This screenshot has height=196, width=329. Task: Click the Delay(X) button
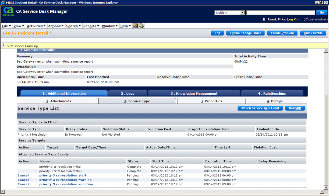tap(295, 108)
